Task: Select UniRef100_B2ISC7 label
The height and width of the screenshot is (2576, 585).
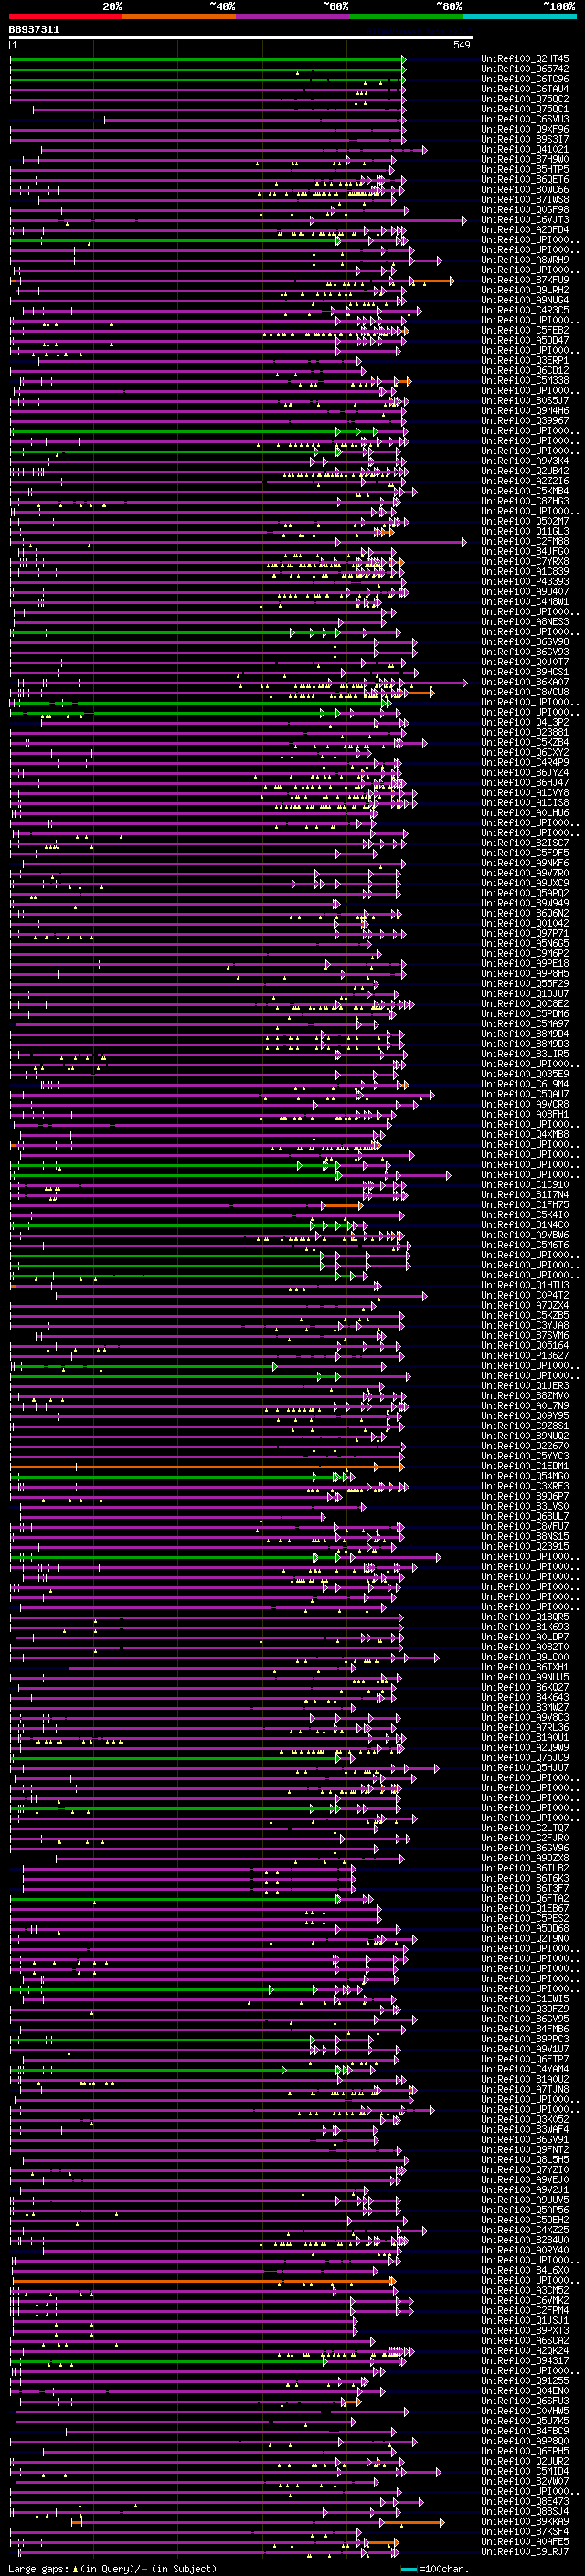Action: coord(524,843)
